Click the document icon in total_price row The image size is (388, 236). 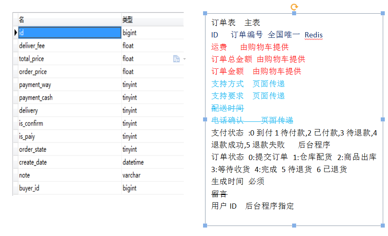click(x=176, y=59)
